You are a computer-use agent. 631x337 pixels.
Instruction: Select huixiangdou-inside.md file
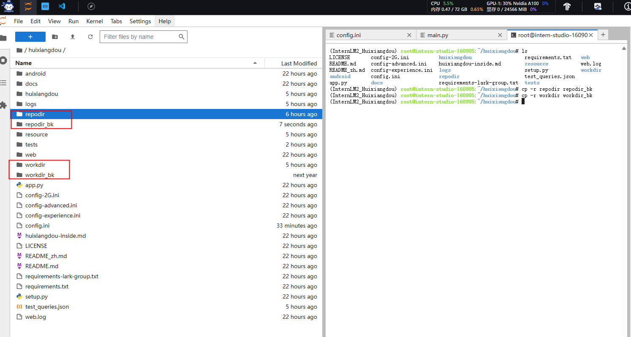[167, 236]
